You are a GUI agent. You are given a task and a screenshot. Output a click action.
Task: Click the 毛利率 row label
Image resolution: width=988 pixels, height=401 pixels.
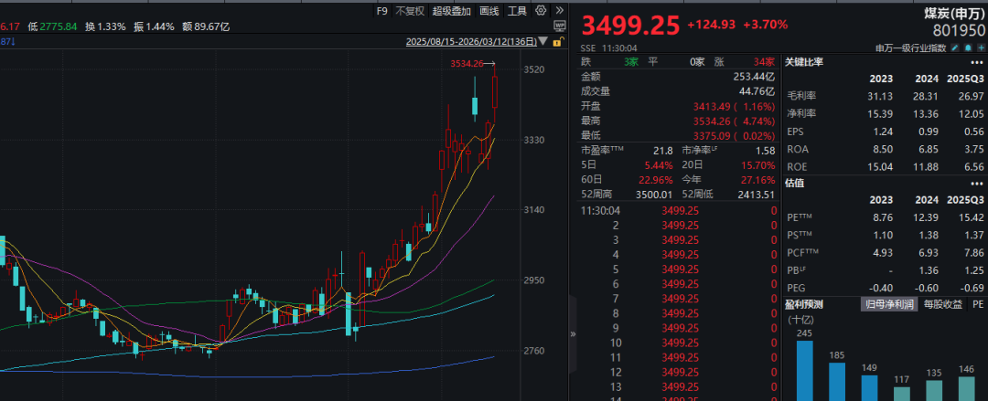click(x=800, y=96)
